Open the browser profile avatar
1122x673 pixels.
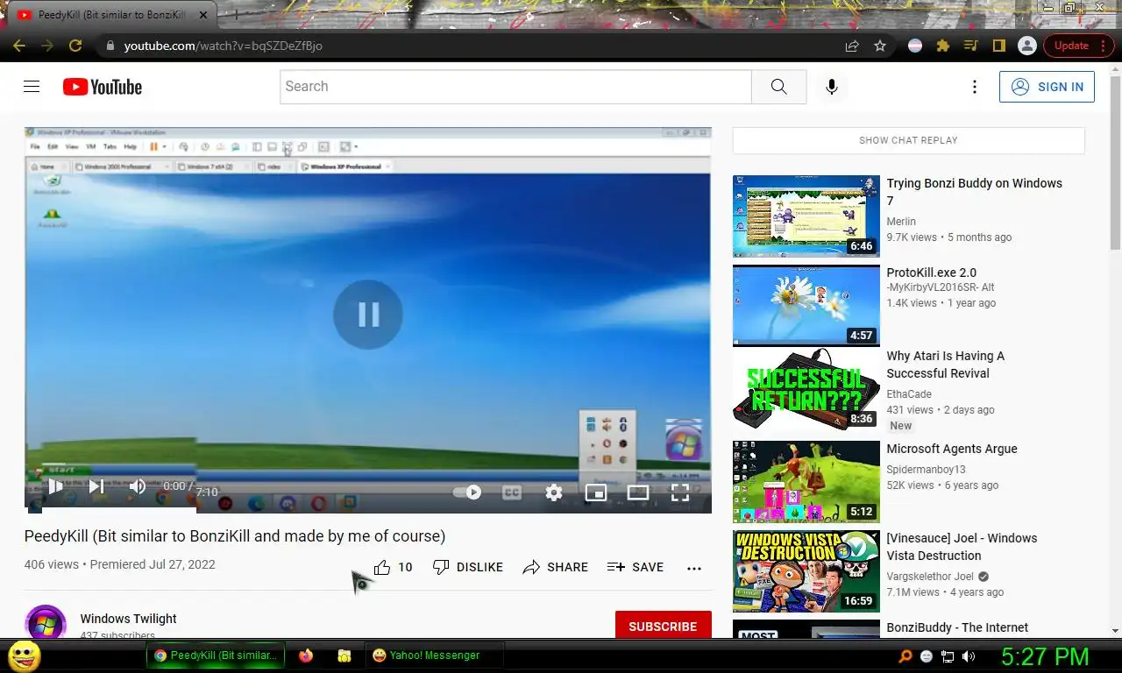(x=1026, y=46)
